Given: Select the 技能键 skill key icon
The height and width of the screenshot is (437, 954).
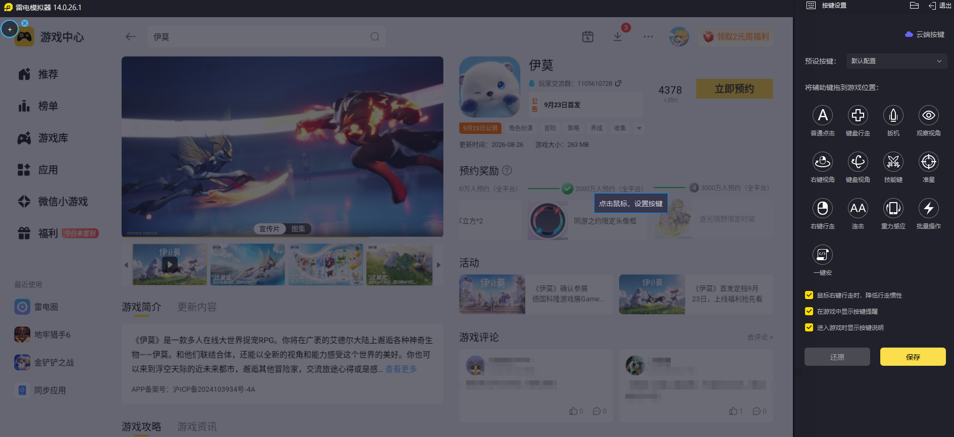Looking at the screenshot, I should coord(893,162).
